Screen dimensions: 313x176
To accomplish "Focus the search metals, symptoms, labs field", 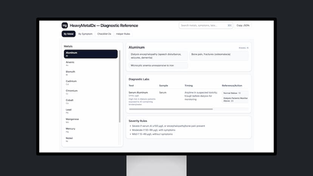I will pos(203,26).
